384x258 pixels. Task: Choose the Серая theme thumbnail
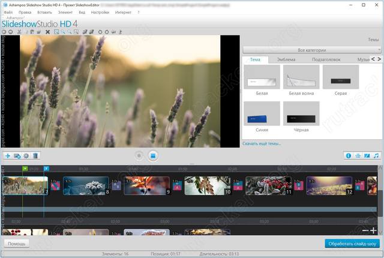(x=341, y=77)
